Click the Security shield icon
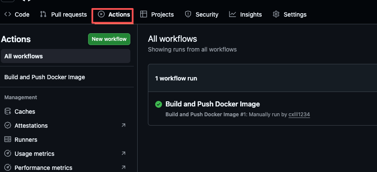 [x=188, y=14]
